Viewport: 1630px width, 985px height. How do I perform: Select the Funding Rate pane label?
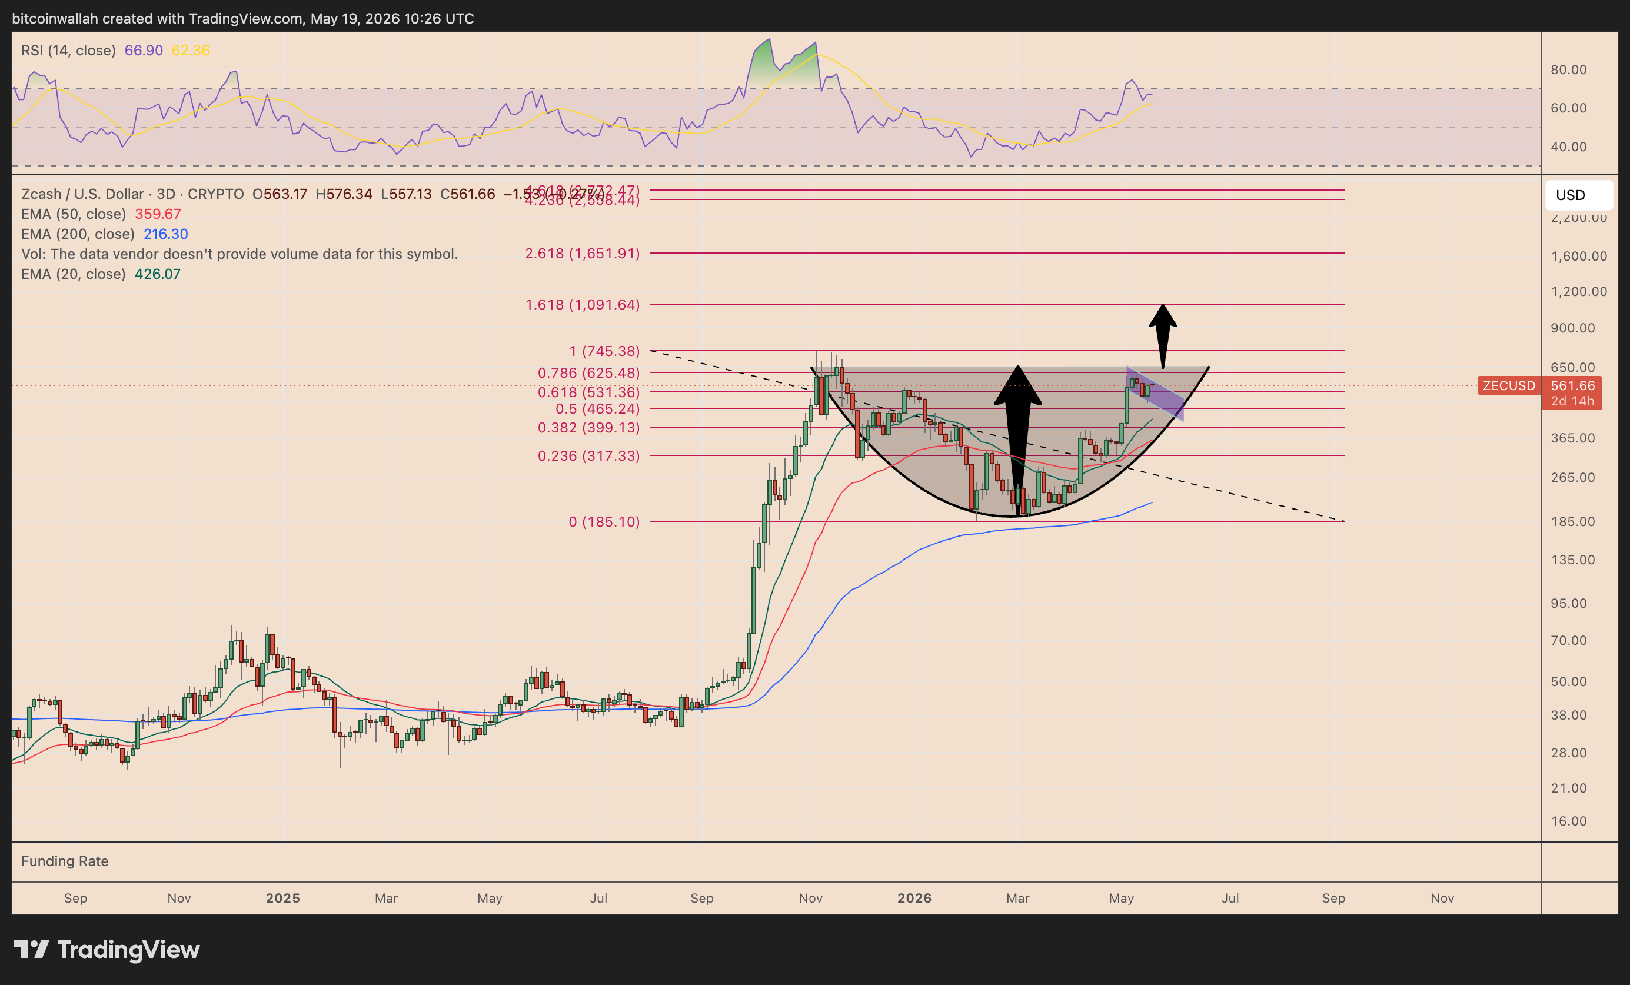click(x=65, y=861)
